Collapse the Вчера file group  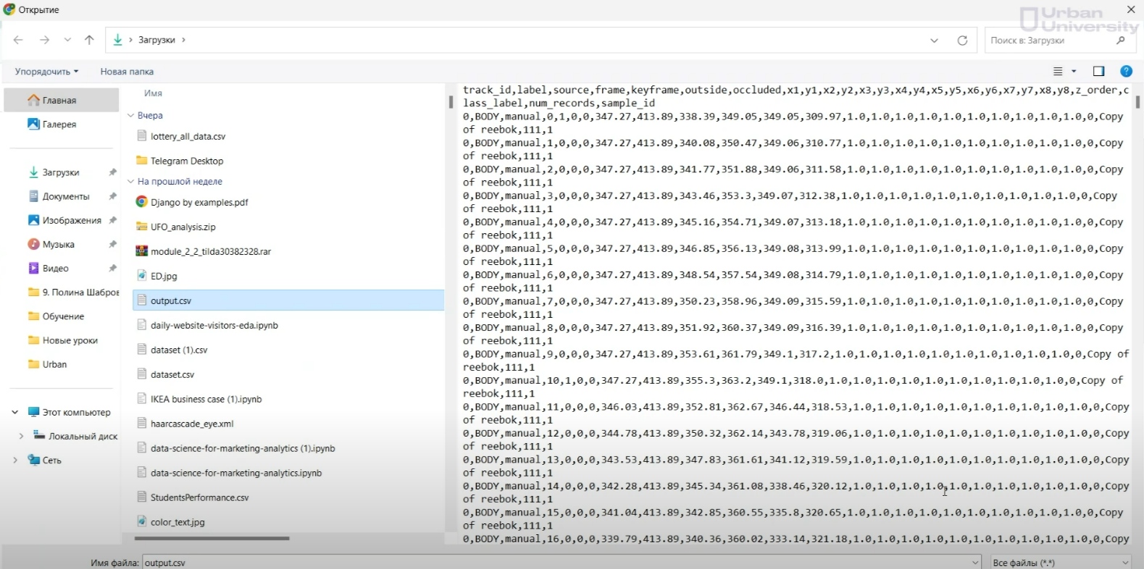(x=131, y=116)
